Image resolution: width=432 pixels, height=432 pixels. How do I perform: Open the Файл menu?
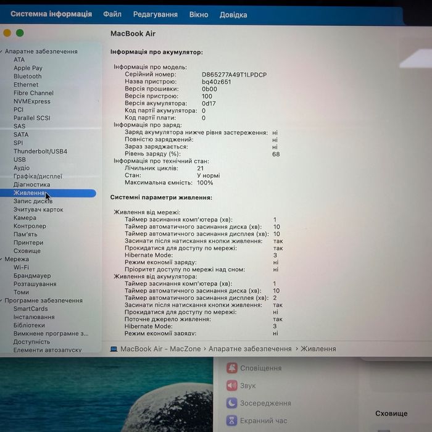pyautogui.click(x=112, y=14)
